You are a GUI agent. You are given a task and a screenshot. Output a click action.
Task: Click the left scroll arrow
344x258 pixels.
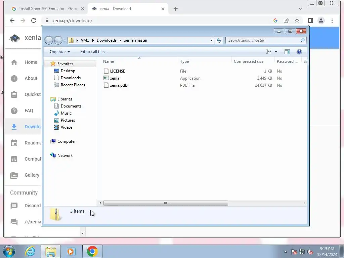(100, 203)
